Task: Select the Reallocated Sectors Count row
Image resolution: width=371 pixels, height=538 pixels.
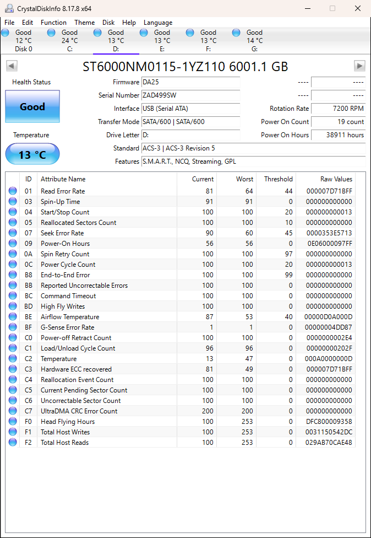Action: pyautogui.click(x=78, y=223)
